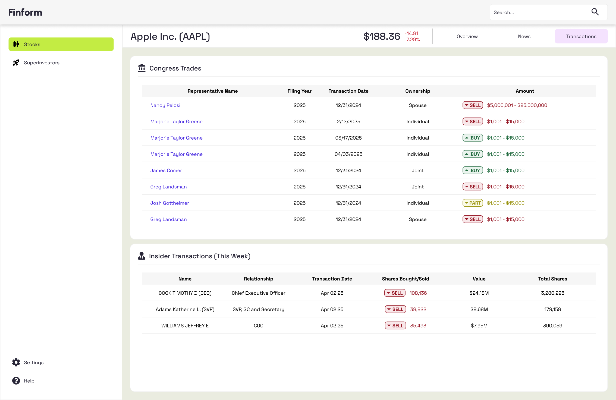Click the Apple Inc. (AAPL) title

[170, 36]
